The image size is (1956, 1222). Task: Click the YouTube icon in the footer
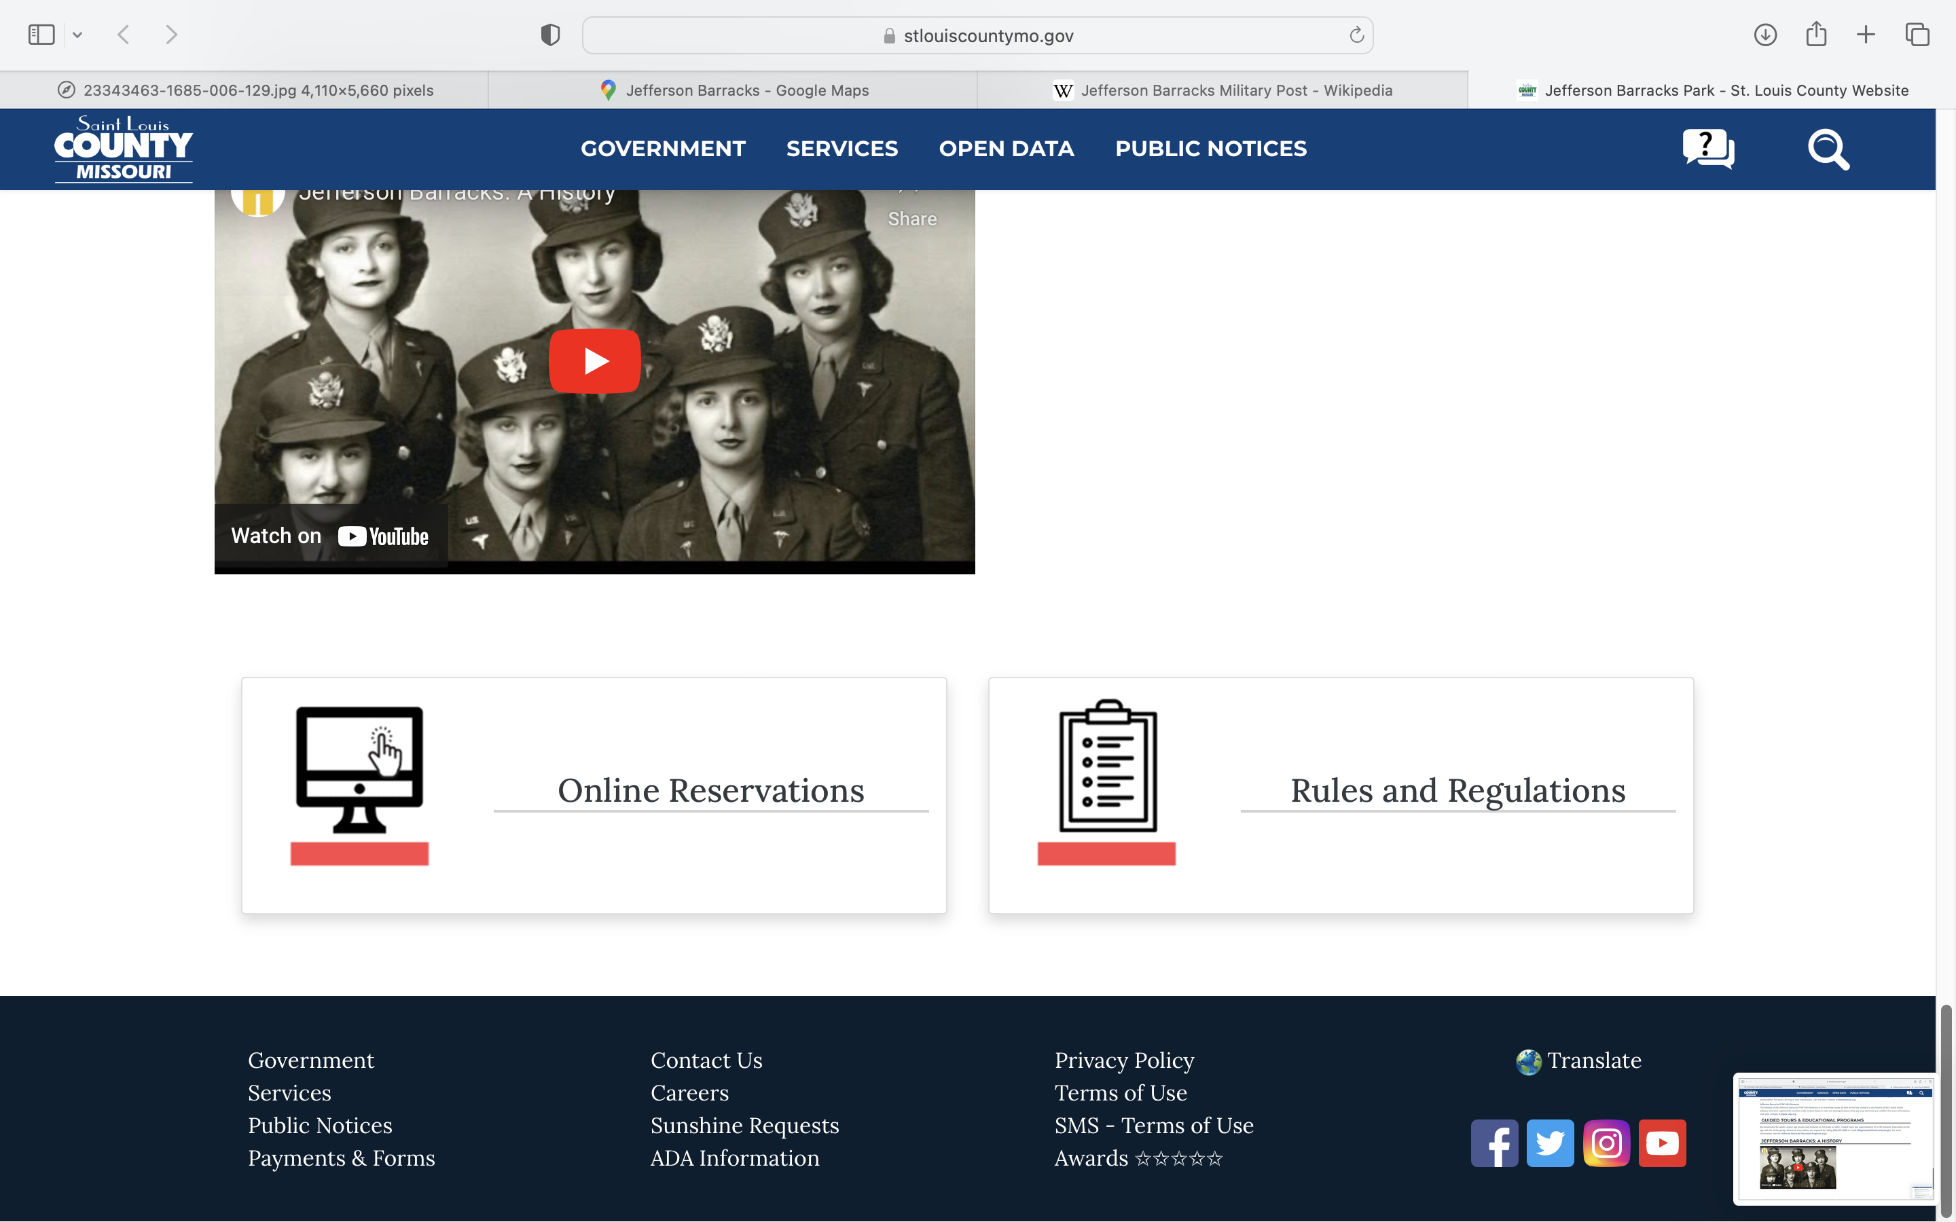coord(1662,1143)
